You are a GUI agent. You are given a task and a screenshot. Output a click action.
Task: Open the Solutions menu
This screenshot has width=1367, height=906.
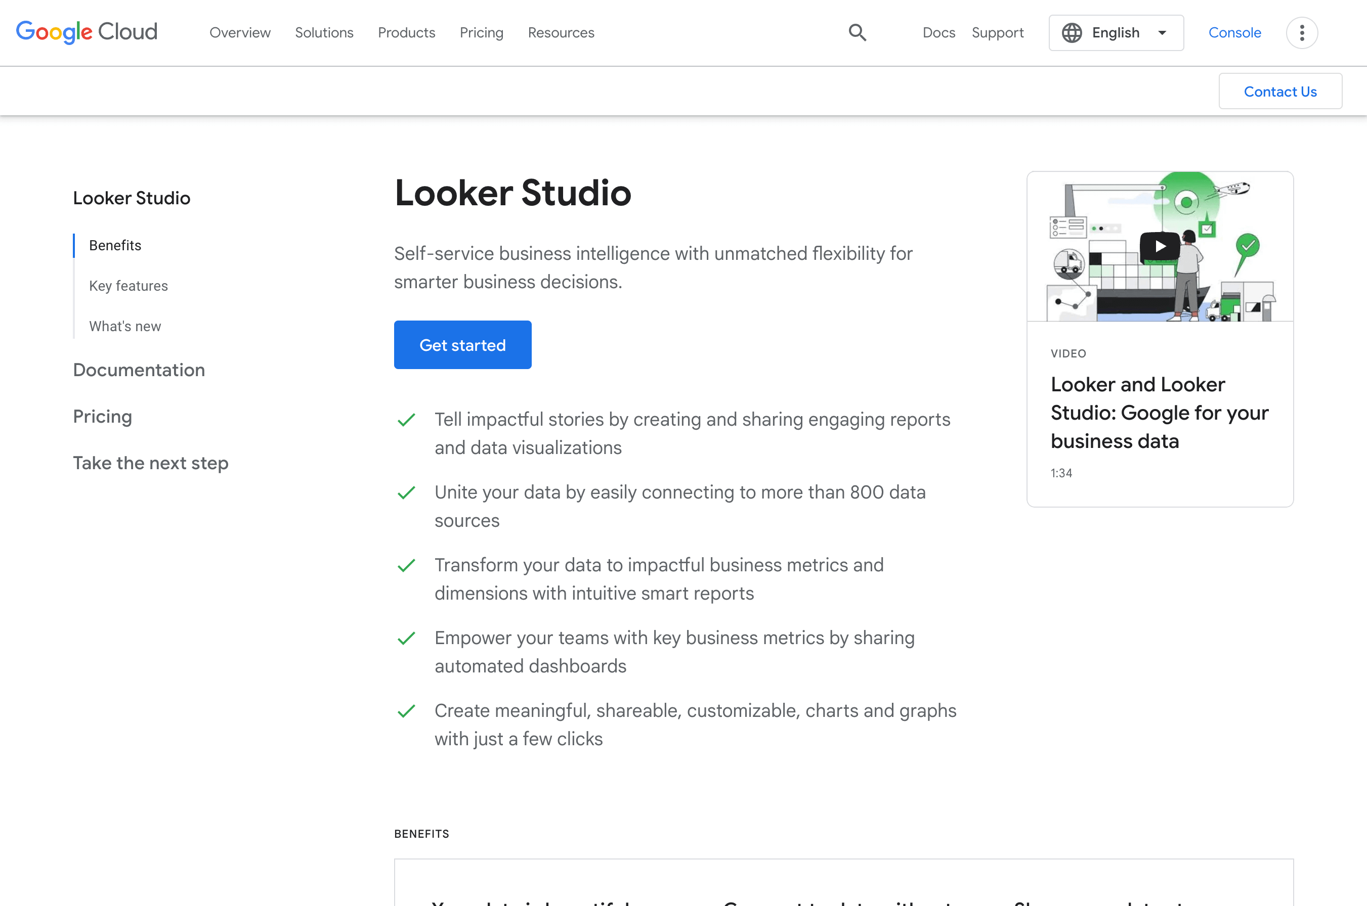[x=324, y=33]
